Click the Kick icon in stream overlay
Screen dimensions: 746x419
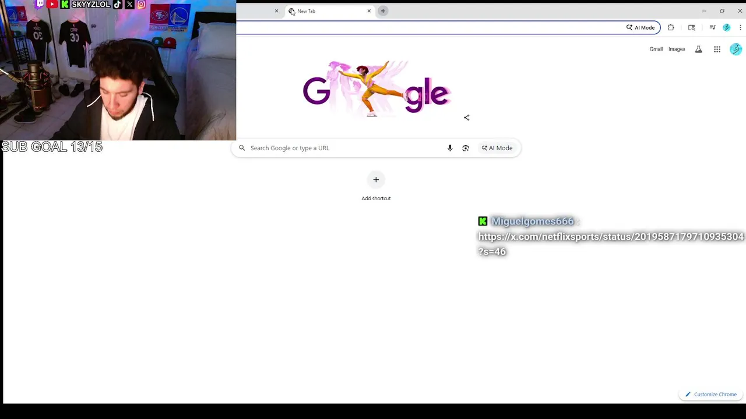coord(65,4)
